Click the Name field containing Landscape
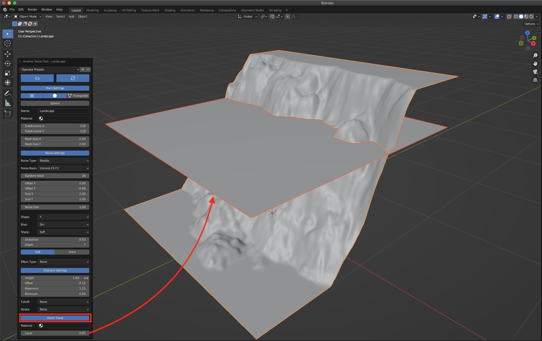542x341 pixels. [x=64, y=111]
